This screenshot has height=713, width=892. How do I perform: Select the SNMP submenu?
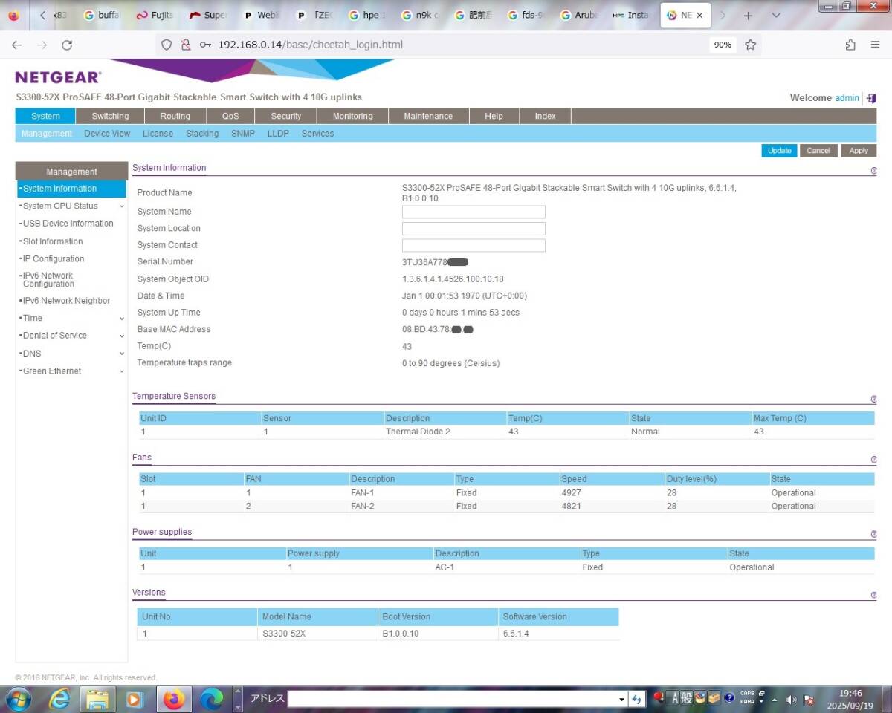coord(243,134)
